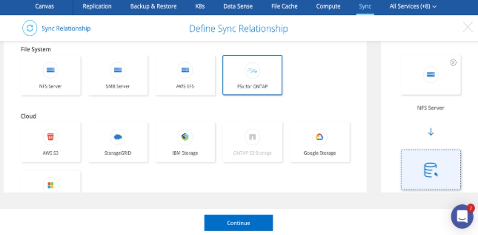Click the Continue button
The height and width of the screenshot is (235, 478).
point(238,223)
